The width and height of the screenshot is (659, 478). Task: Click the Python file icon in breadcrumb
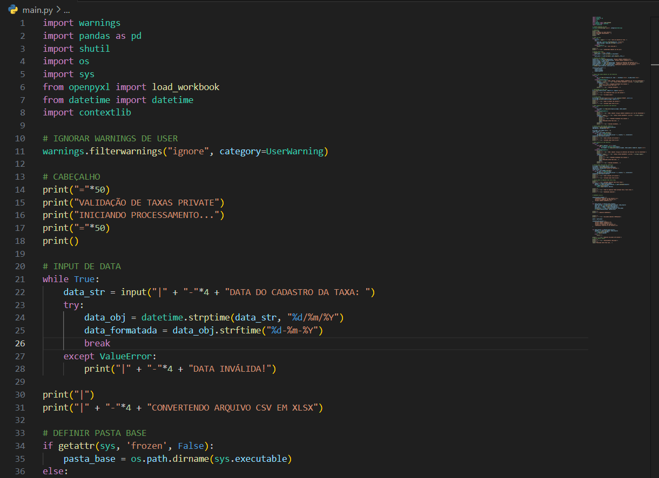pyautogui.click(x=14, y=10)
